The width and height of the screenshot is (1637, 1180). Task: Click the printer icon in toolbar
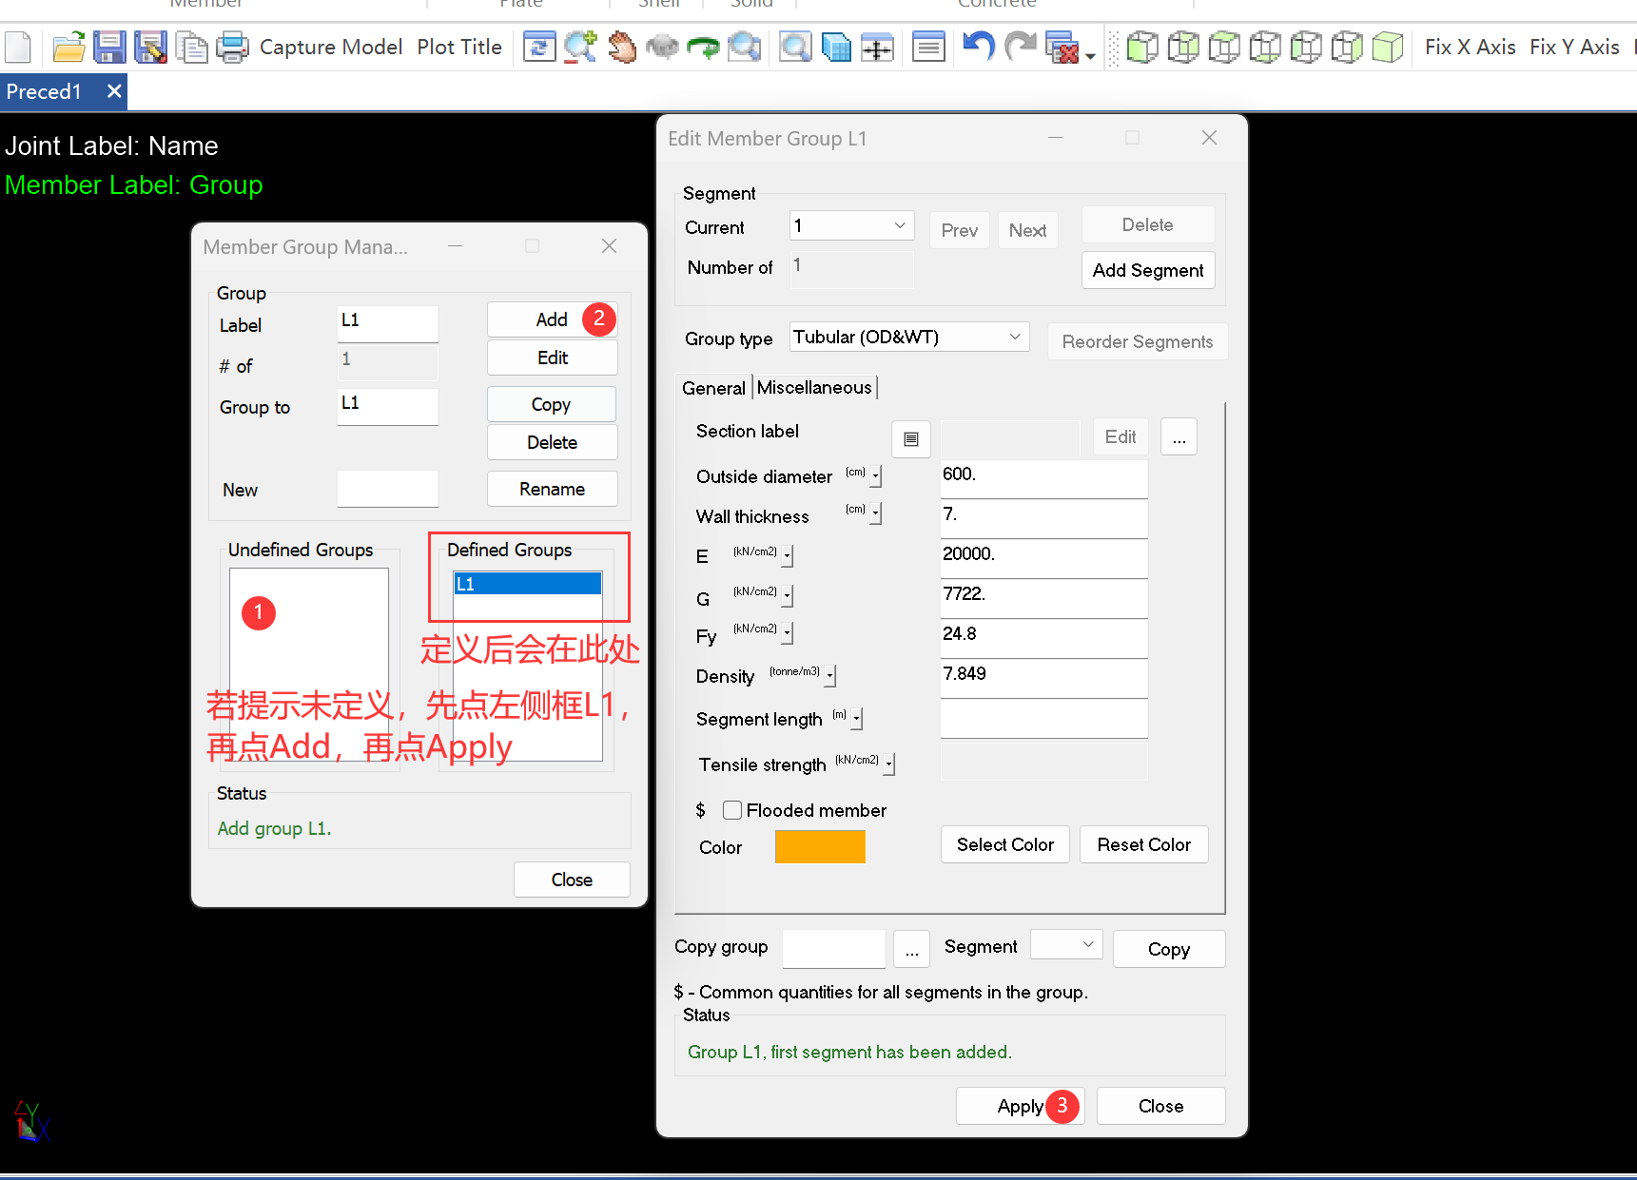[232, 47]
